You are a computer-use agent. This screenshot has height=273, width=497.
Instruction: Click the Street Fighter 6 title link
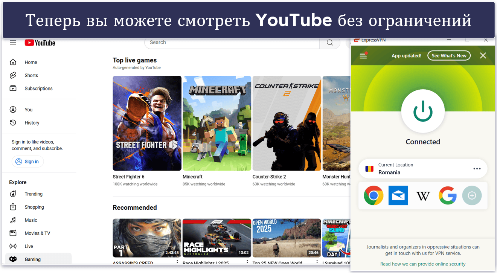[x=128, y=177]
